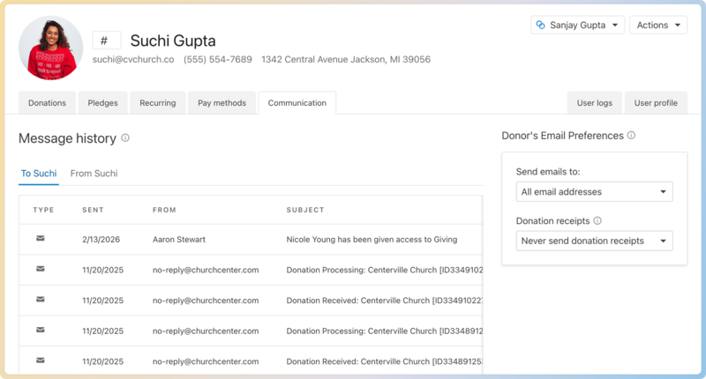Click the TYPE column header
The width and height of the screenshot is (706, 379).
(x=43, y=210)
